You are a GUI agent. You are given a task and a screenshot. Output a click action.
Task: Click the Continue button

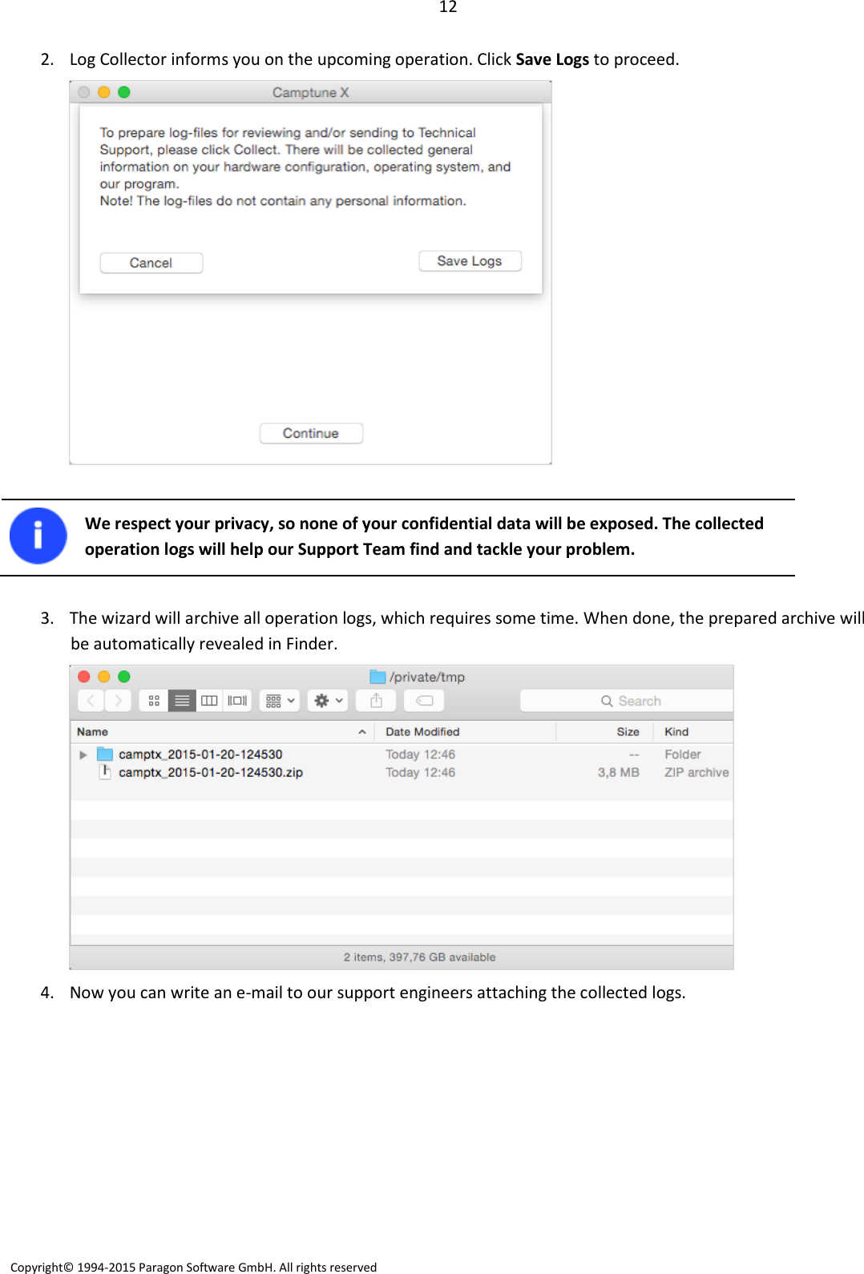[311, 433]
